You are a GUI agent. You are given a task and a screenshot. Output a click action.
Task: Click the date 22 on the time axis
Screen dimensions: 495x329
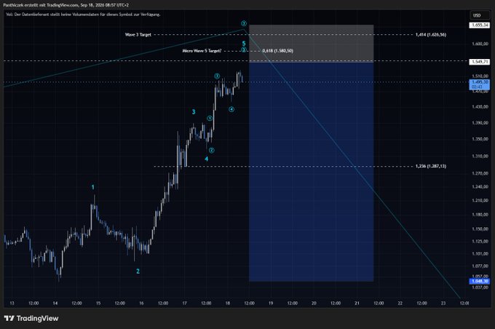pyautogui.click(x=400, y=303)
